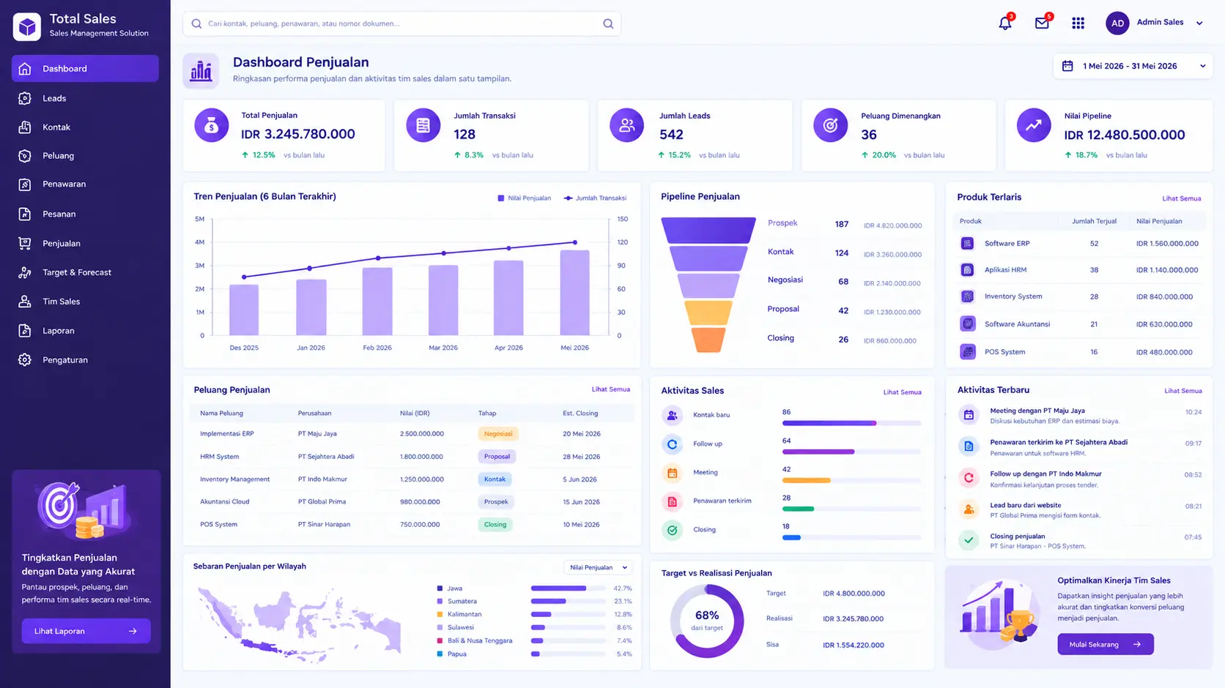This screenshot has height=688, width=1225.
Task: Click Lihat Semua in Produk Terlaris
Action: coord(1181,198)
